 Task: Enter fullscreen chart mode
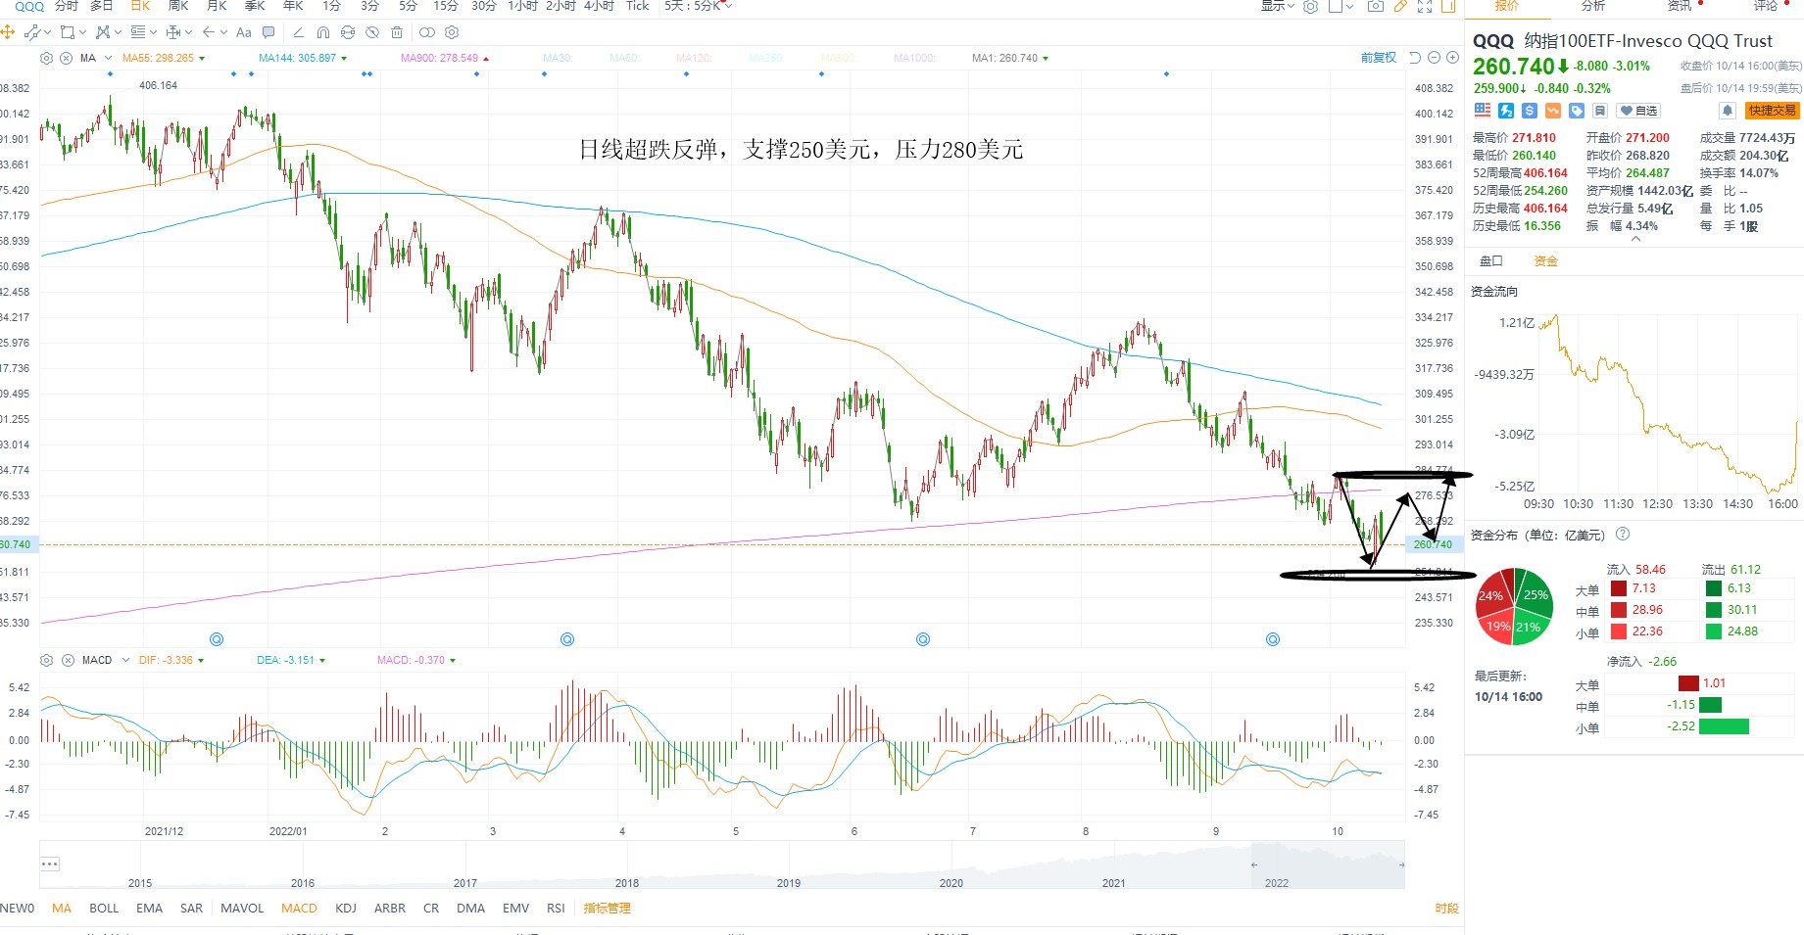pyautogui.click(x=1425, y=6)
